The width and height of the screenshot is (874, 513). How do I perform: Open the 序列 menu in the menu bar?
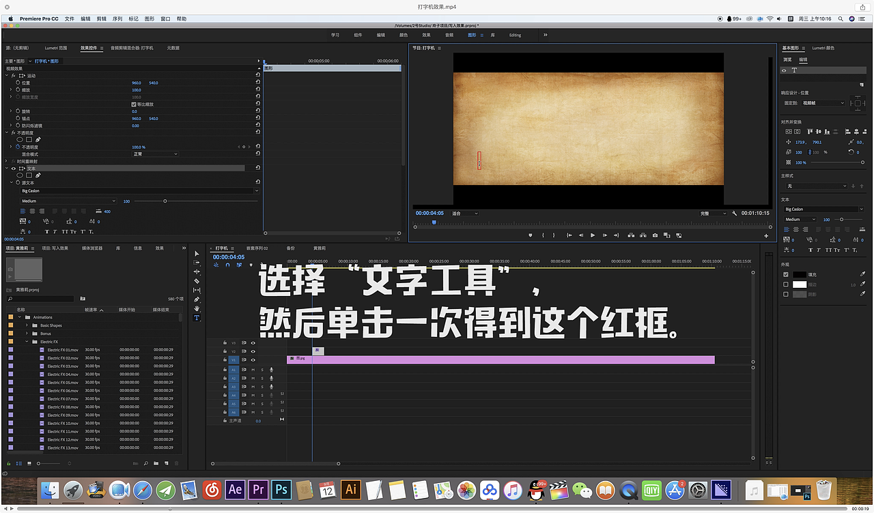pyautogui.click(x=117, y=18)
